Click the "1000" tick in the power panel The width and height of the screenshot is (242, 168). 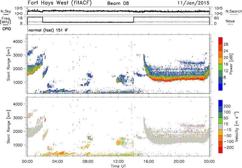tap(18, 82)
